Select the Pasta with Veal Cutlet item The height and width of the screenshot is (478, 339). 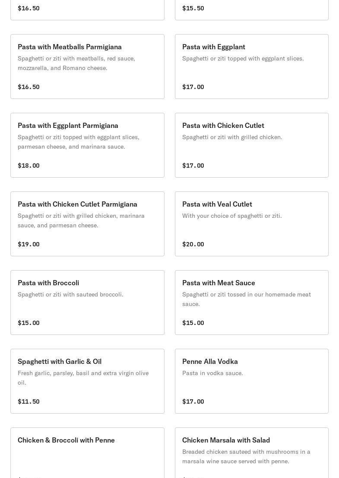pos(251,224)
